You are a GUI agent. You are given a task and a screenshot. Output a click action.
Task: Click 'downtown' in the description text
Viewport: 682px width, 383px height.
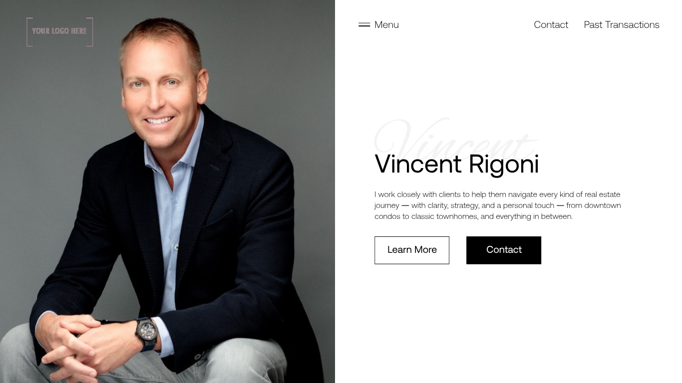click(x=603, y=205)
